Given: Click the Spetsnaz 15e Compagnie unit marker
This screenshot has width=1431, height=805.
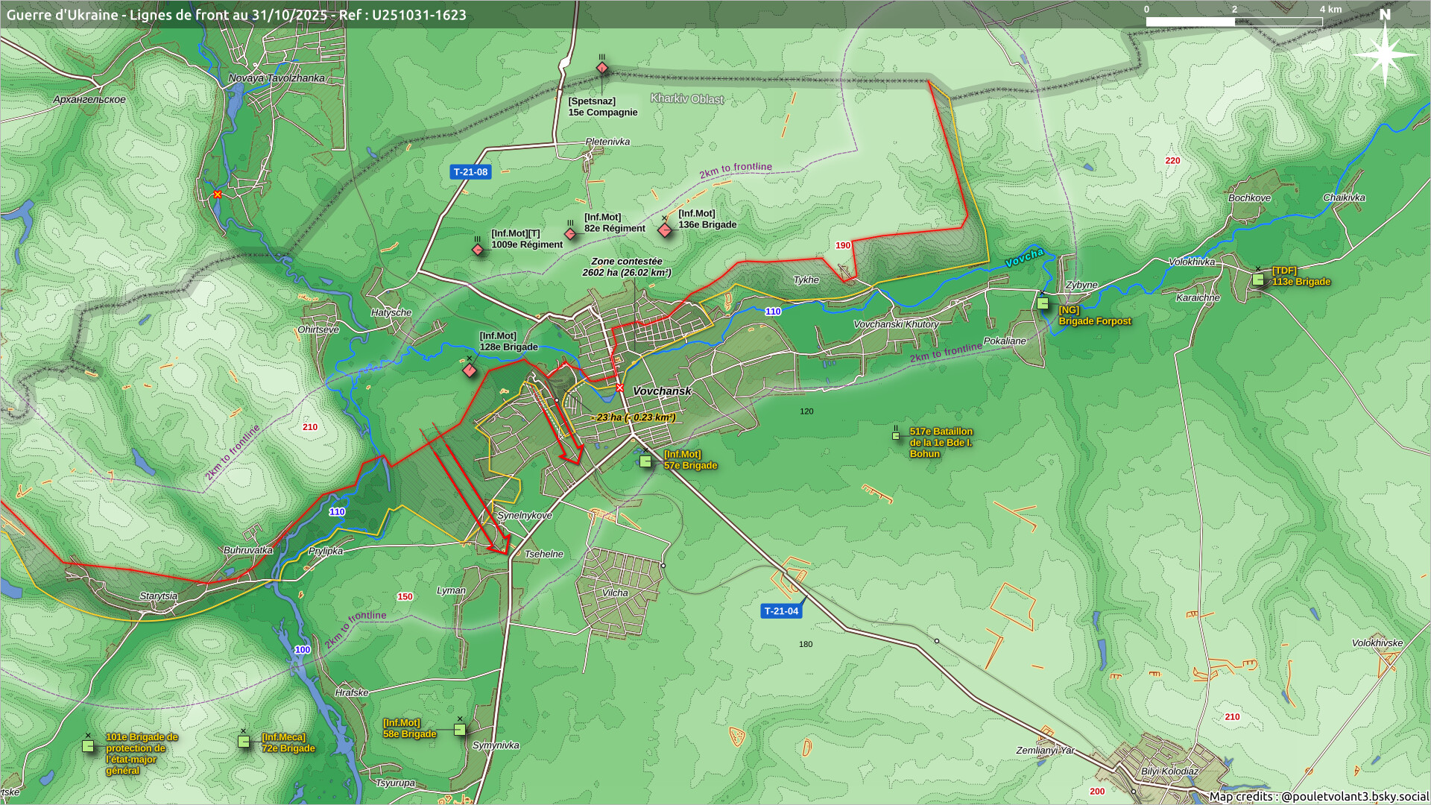Looking at the screenshot, I should (602, 69).
